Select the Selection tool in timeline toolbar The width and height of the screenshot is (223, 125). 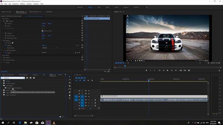point(70,76)
